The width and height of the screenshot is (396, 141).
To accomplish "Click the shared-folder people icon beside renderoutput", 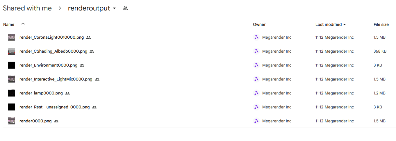I will click(x=125, y=8).
